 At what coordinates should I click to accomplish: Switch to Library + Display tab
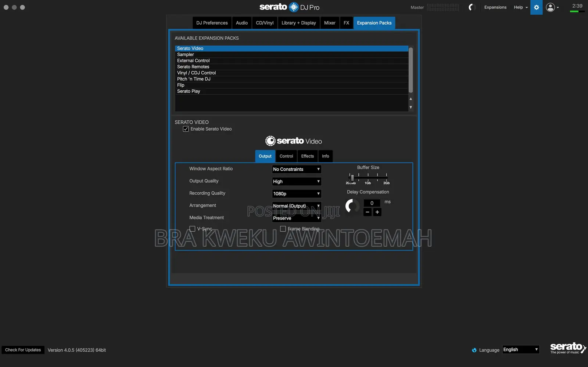(299, 23)
